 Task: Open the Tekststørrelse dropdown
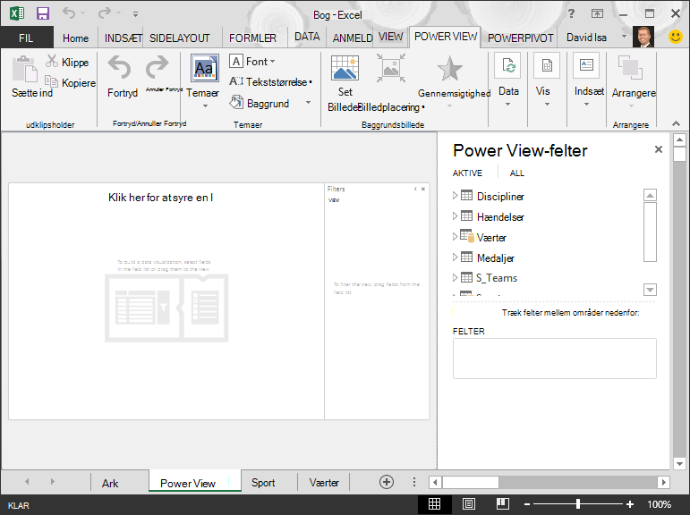coord(270,81)
